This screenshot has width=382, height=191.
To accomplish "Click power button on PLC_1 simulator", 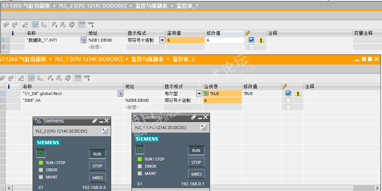I will [x=140, y=149].
